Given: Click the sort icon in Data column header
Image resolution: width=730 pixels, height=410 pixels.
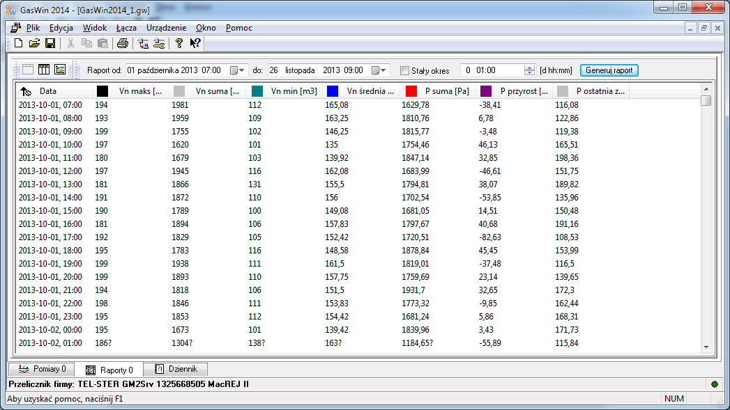Looking at the screenshot, I should point(26,92).
